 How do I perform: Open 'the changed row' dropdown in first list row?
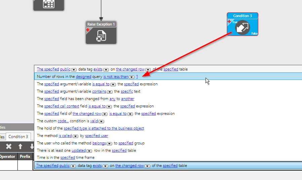click(x=148, y=70)
